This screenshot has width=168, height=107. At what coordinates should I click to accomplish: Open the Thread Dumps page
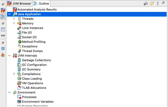coord(32,51)
